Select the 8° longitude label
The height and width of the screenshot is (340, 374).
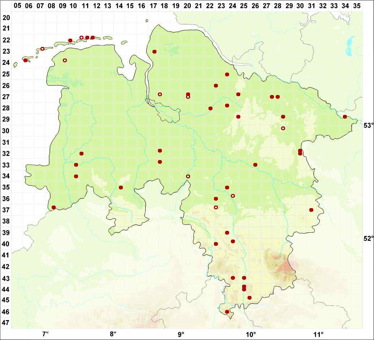click(113, 333)
